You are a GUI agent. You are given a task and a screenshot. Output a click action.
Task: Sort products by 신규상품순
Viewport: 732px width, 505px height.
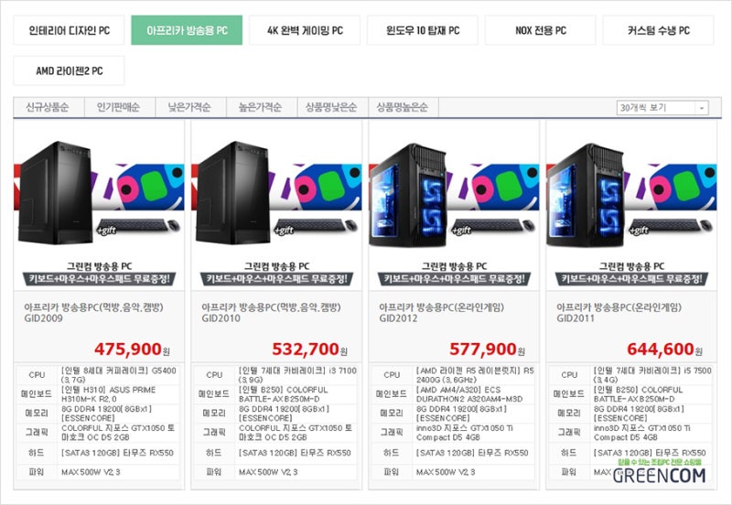pos(48,107)
